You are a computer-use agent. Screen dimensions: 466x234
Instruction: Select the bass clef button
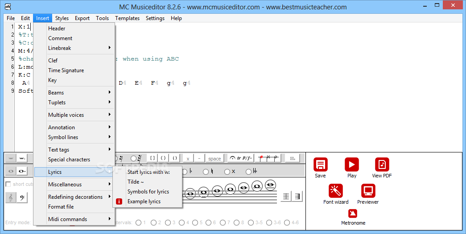[x=22, y=197]
